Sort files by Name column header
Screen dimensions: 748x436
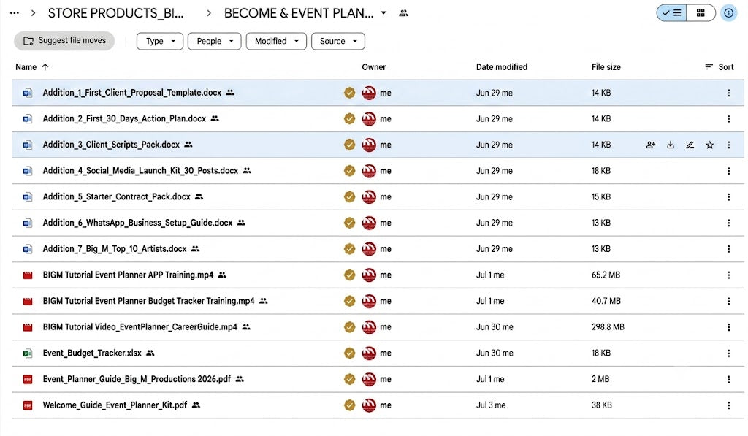click(26, 67)
